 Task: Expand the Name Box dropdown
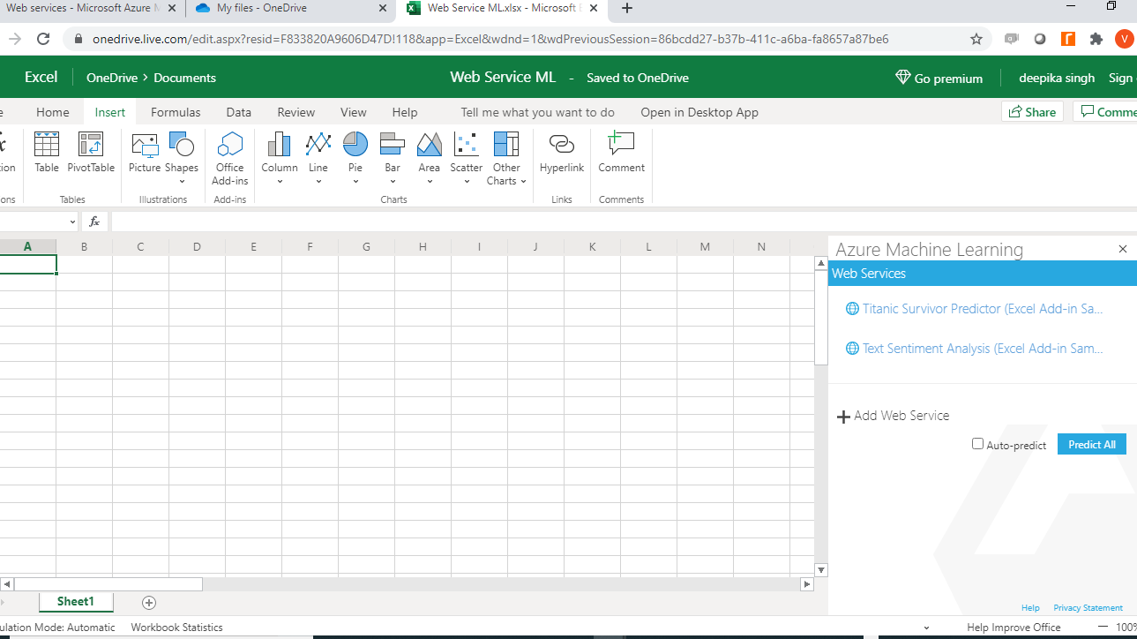click(72, 222)
